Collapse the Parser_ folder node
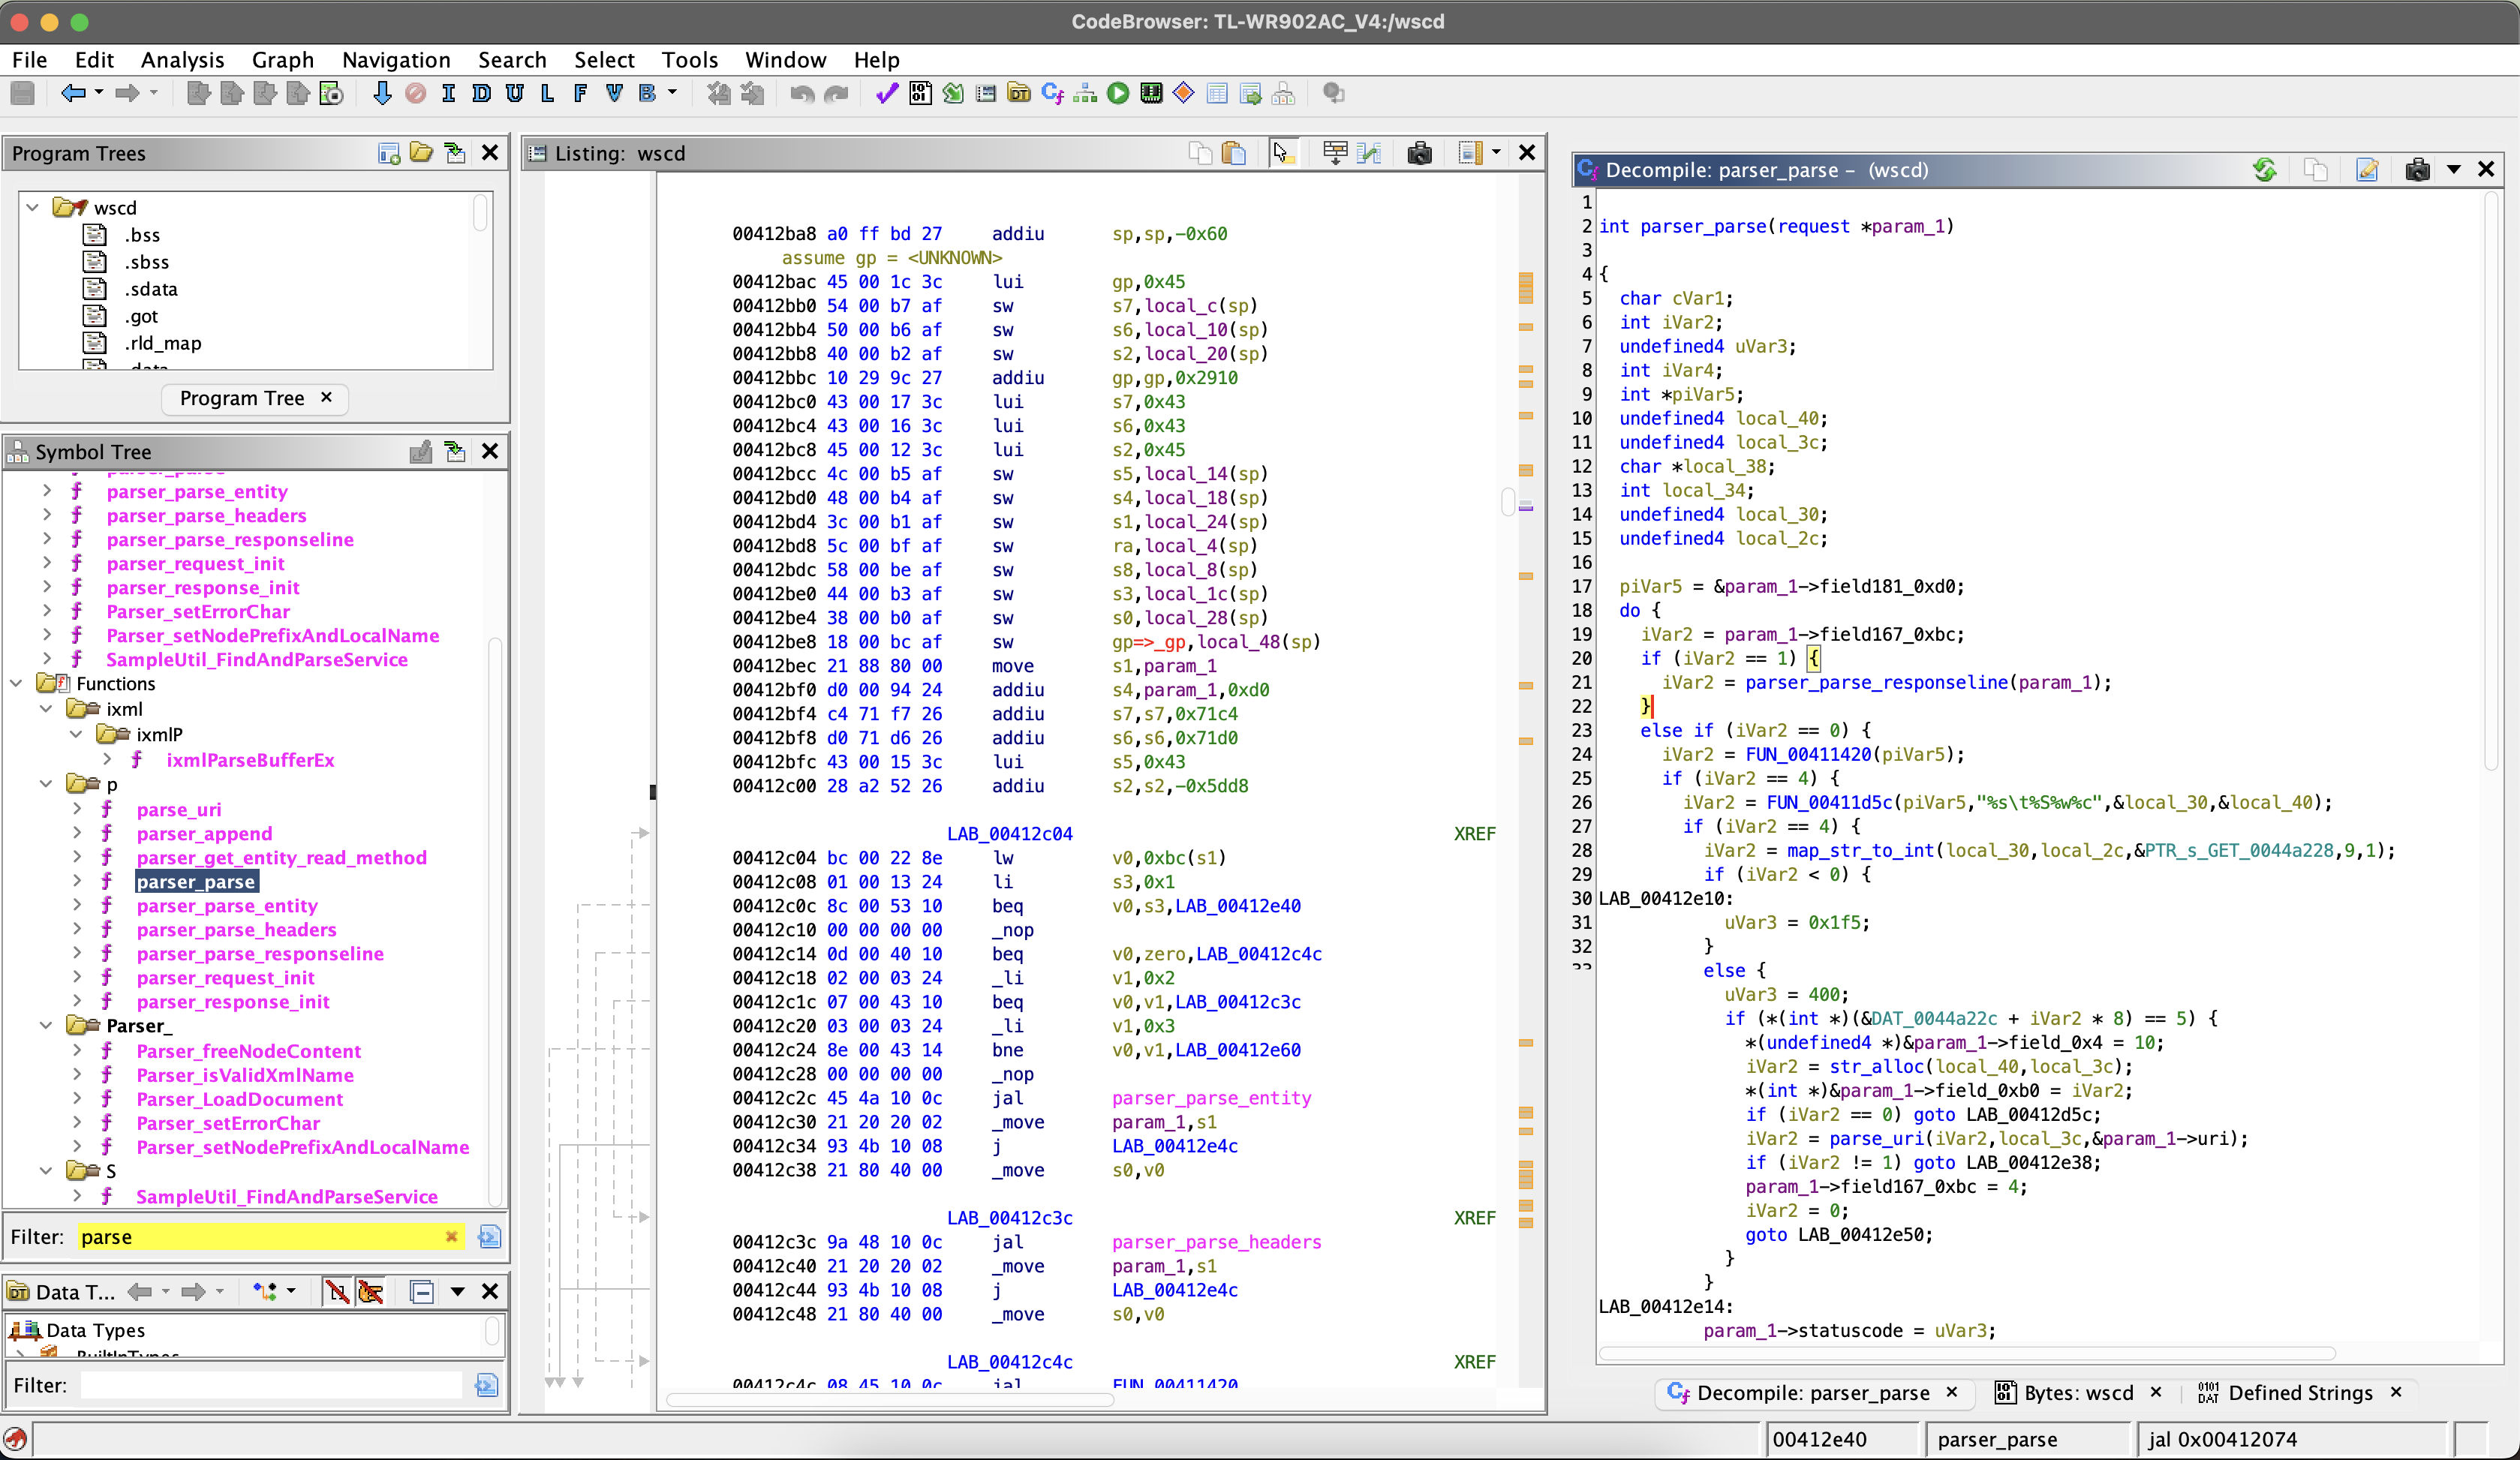Viewport: 2520px width, 1460px height. tap(46, 1025)
